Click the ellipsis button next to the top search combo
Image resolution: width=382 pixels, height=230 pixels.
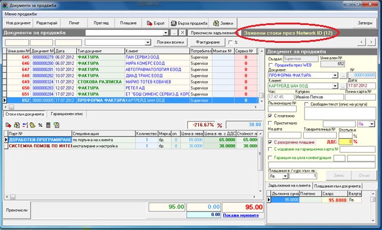(174, 33)
